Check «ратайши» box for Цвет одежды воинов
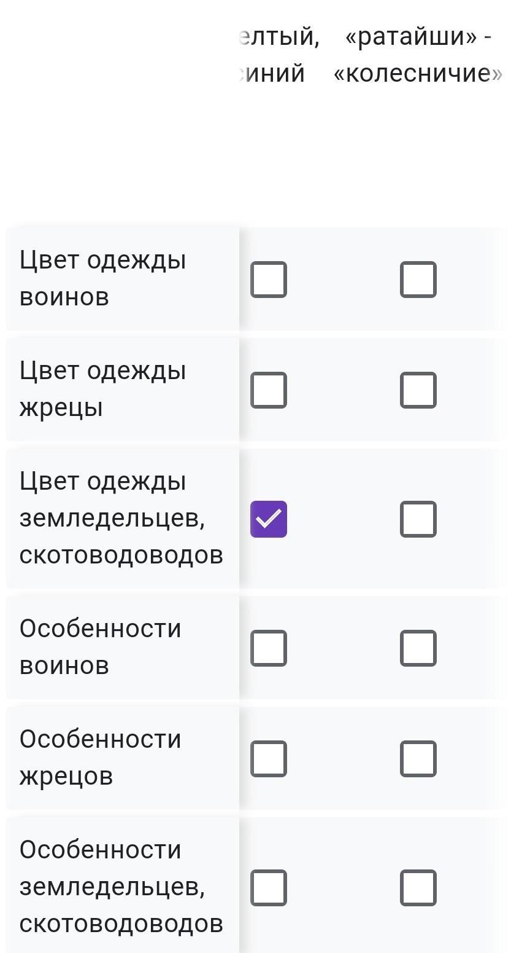The height and width of the screenshot is (953, 530). click(418, 280)
